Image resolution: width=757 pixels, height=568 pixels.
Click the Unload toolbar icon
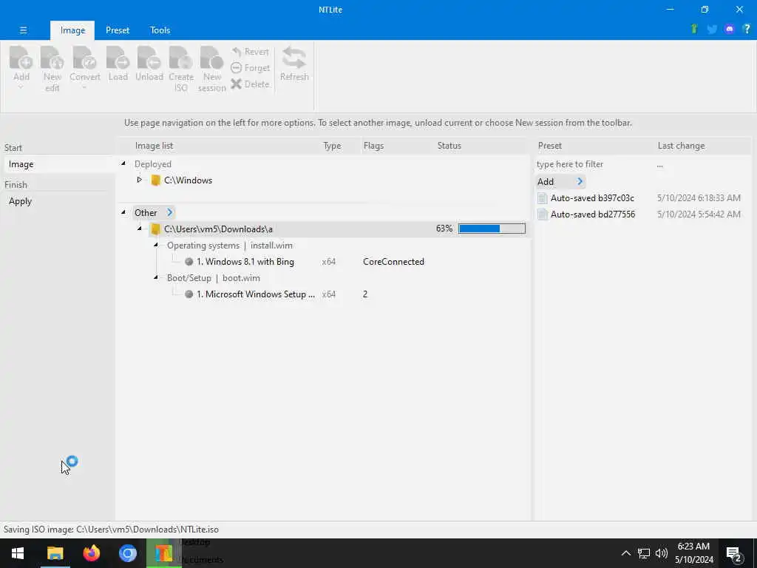coord(149,58)
